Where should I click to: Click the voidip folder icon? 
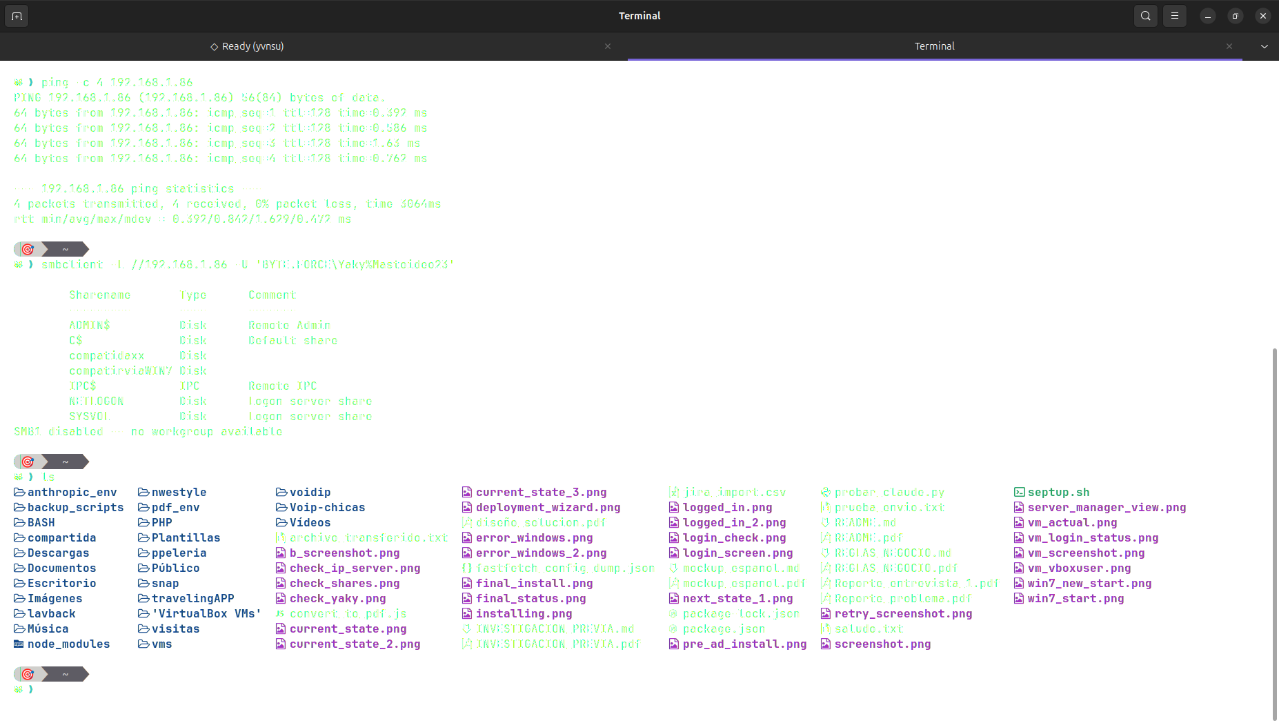(282, 492)
